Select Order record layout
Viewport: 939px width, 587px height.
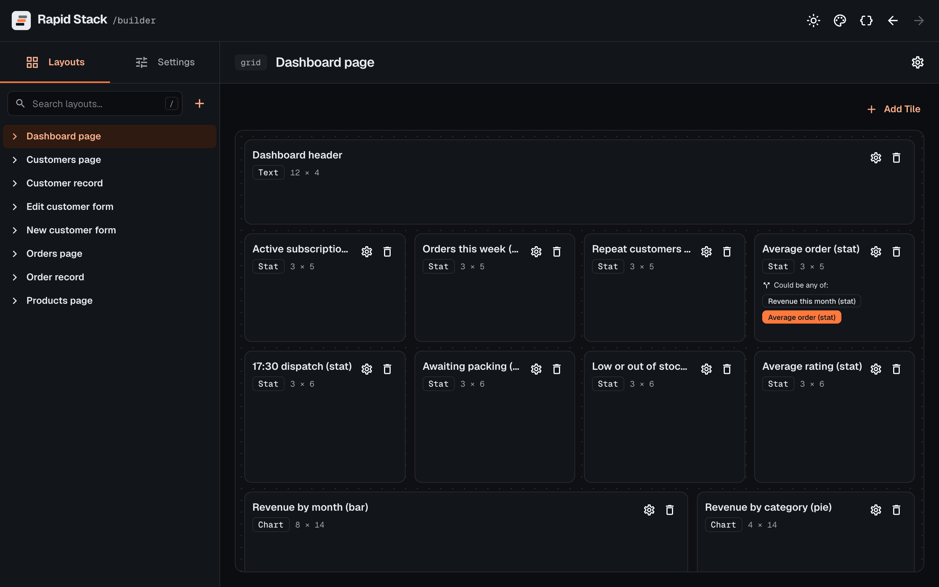click(x=110, y=277)
